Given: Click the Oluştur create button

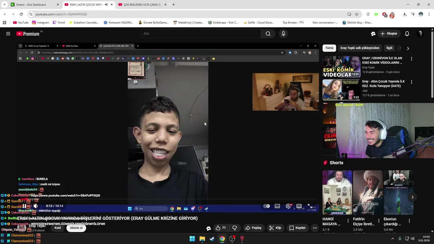Looking at the screenshot, I should (x=389, y=34).
